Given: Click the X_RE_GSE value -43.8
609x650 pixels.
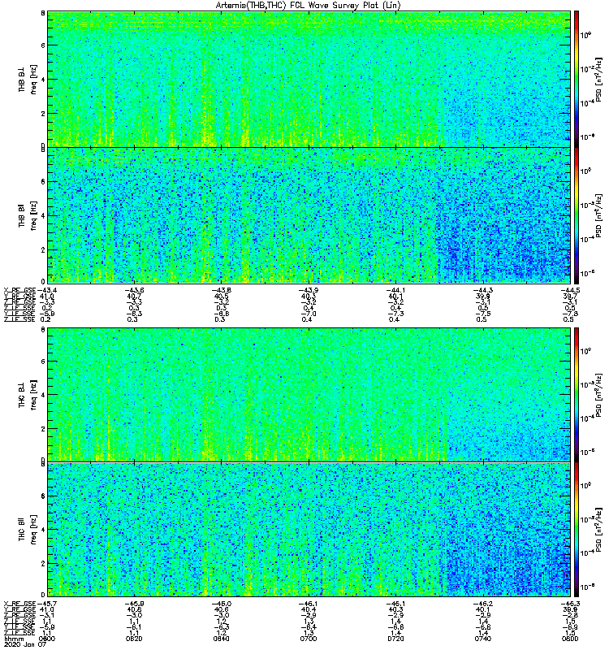Looking at the screenshot, I should (222, 290).
